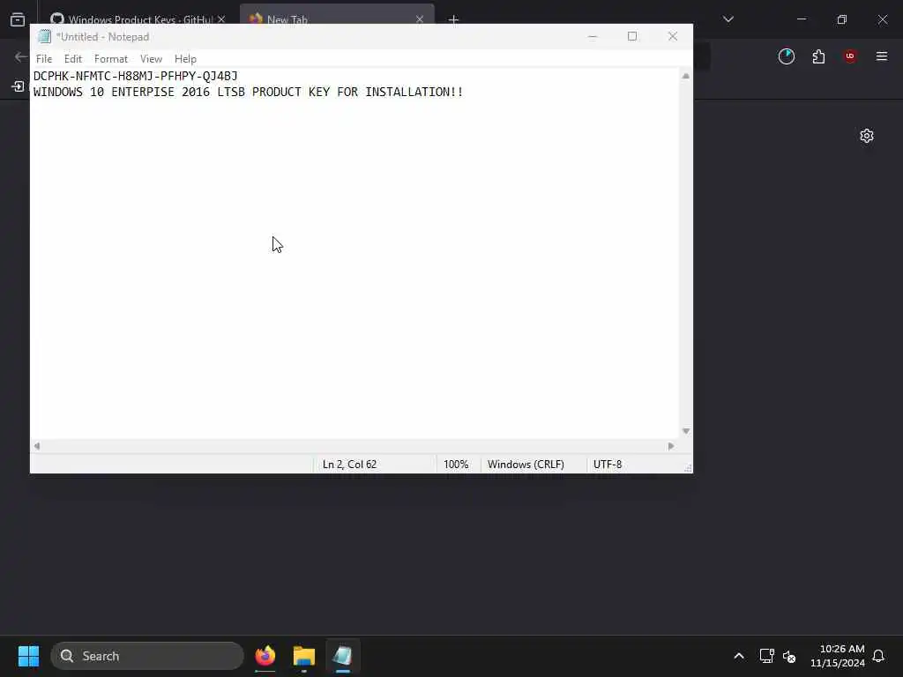
Task: Click Notepad scrollbar down arrow
Action: pos(685,431)
